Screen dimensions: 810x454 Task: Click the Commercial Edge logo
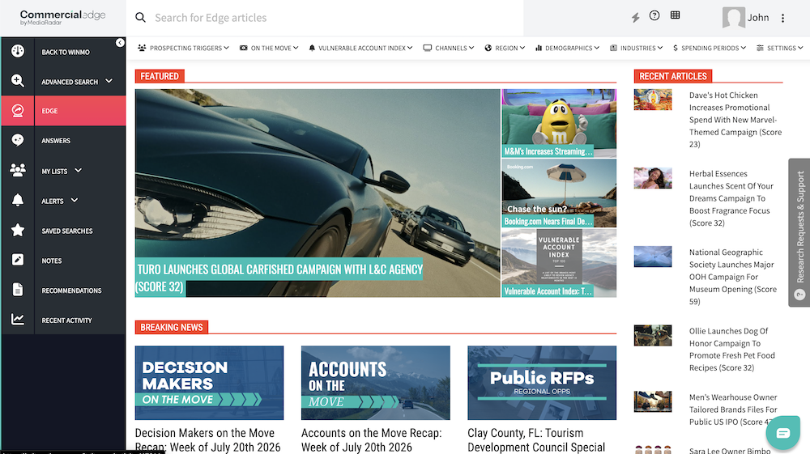click(62, 17)
